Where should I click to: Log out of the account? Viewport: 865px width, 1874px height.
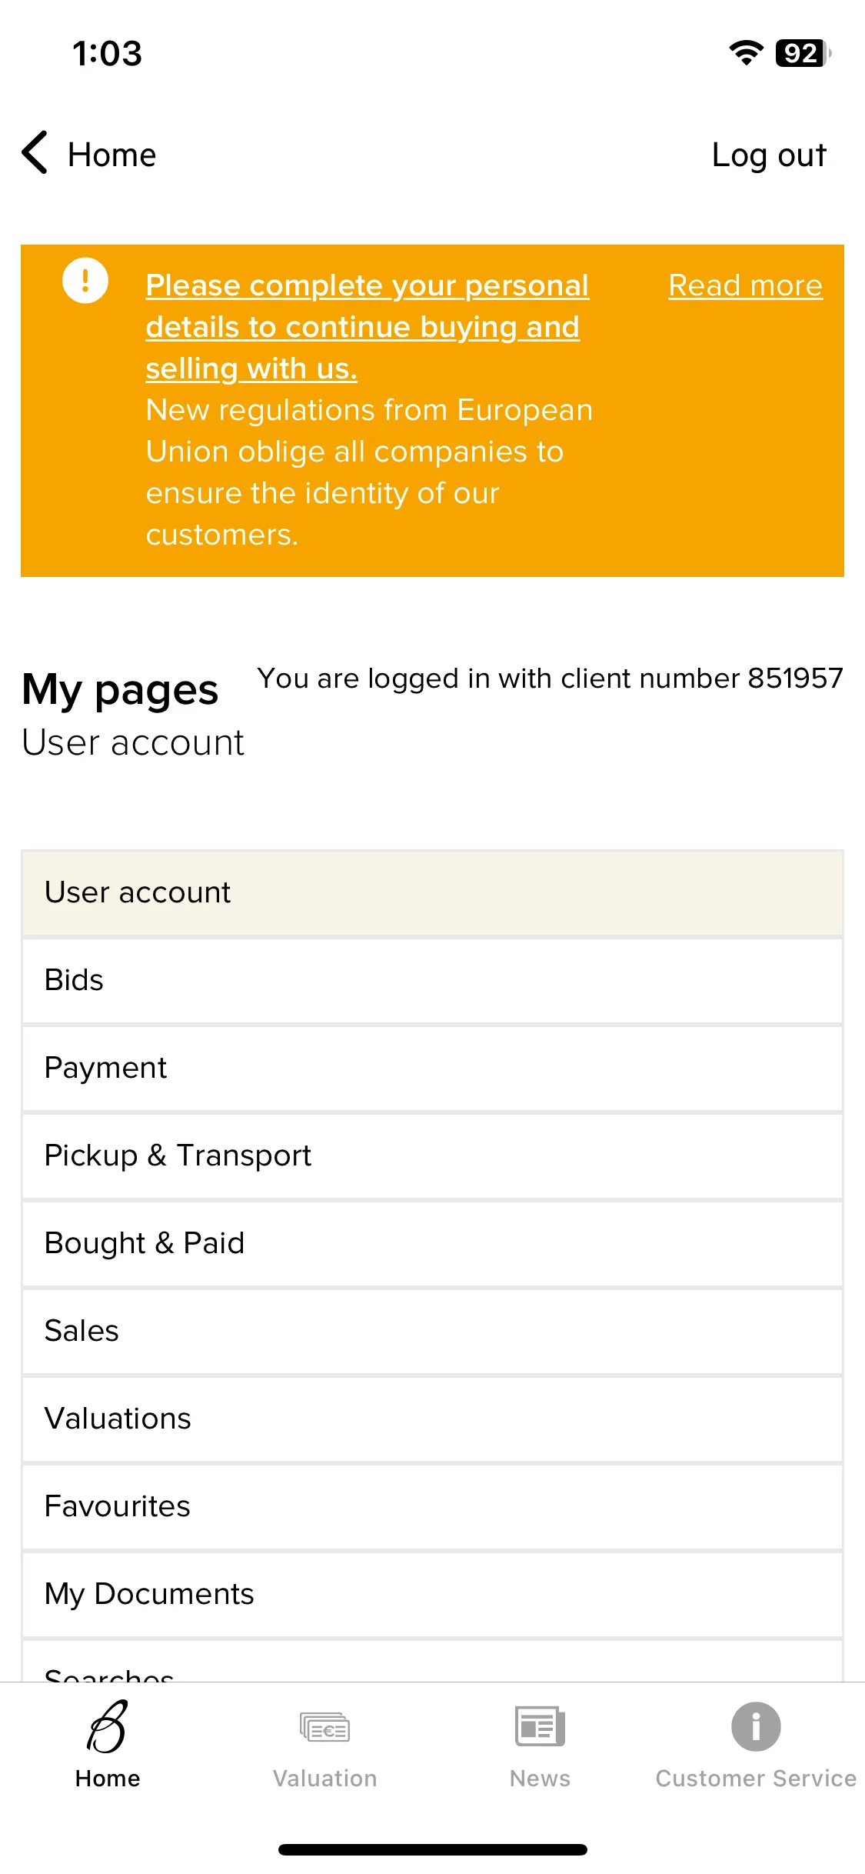click(x=769, y=155)
